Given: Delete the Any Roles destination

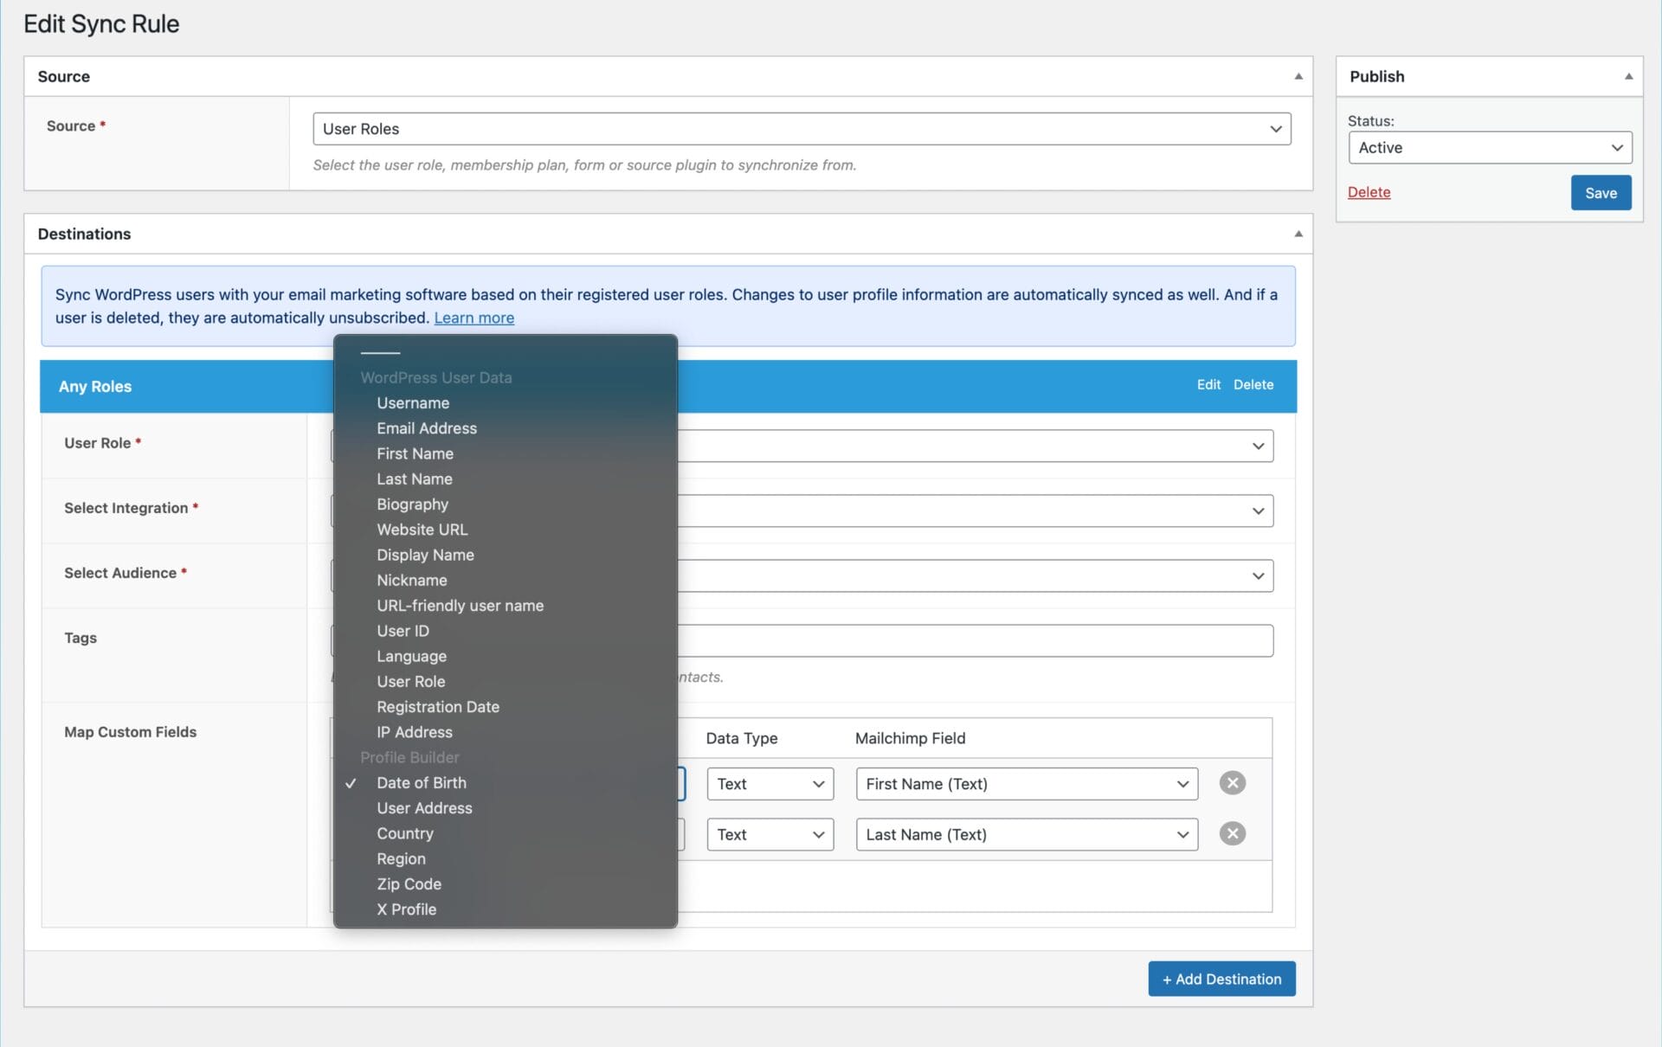Looking at the screenshot, I should tap(1253, 384).
